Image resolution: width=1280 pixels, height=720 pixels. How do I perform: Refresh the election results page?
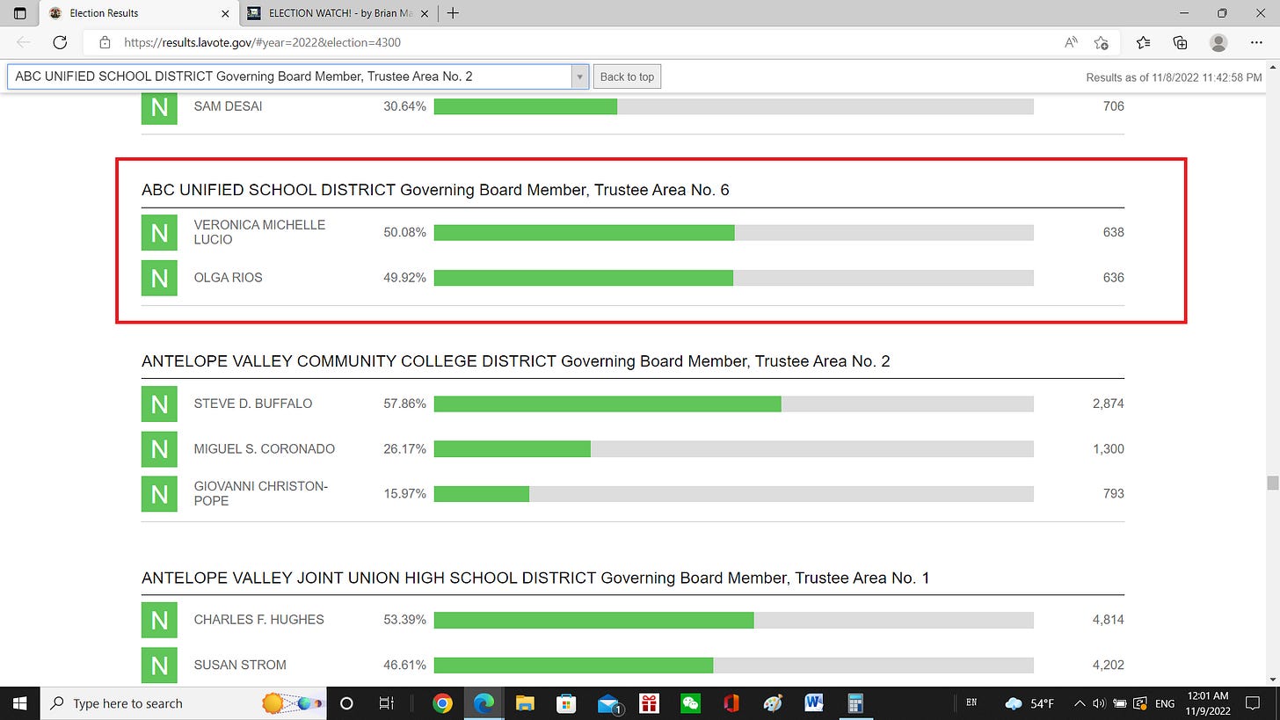(x=60, y=42)
